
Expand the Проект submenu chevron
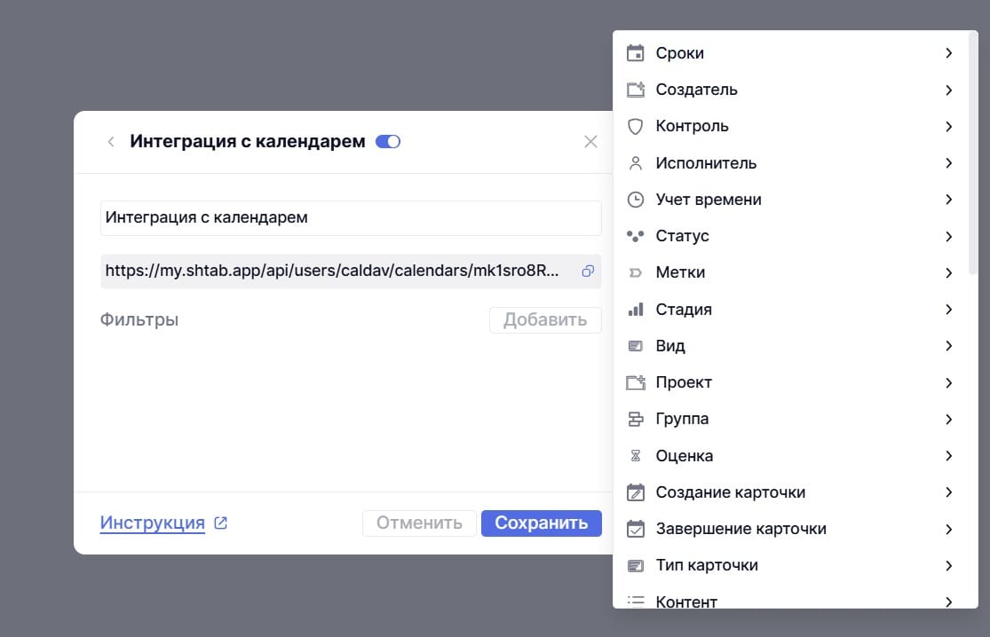point(948,382)
